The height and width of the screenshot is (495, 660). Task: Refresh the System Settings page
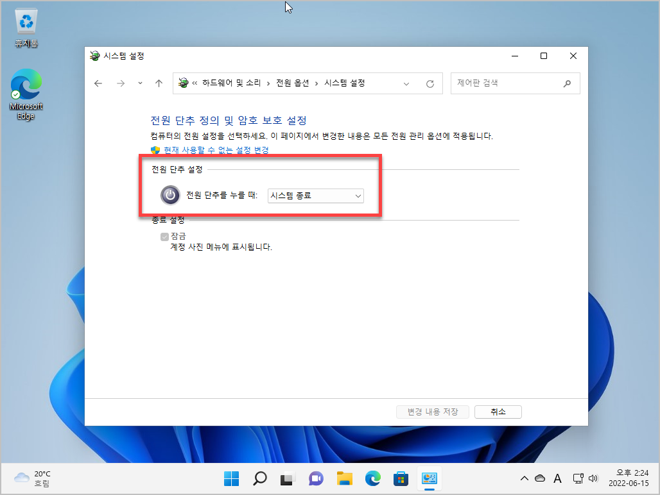(430, 83)
